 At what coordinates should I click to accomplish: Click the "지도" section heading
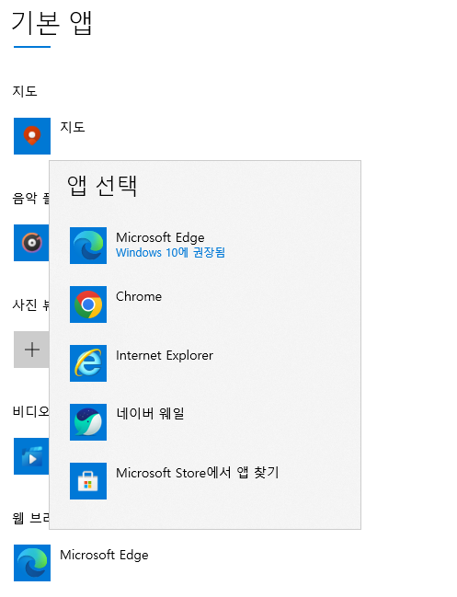click(x=25, y=91)
